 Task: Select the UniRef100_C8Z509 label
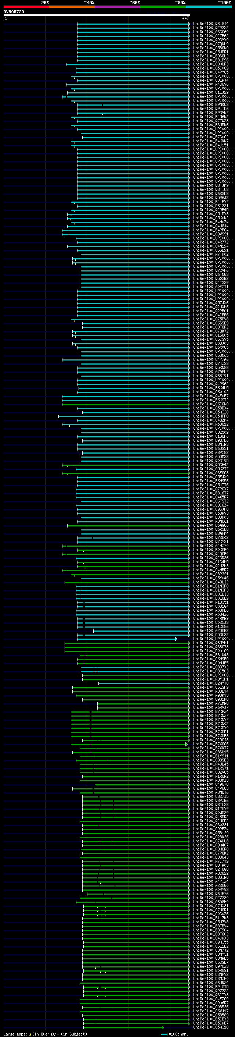(211, 432)
